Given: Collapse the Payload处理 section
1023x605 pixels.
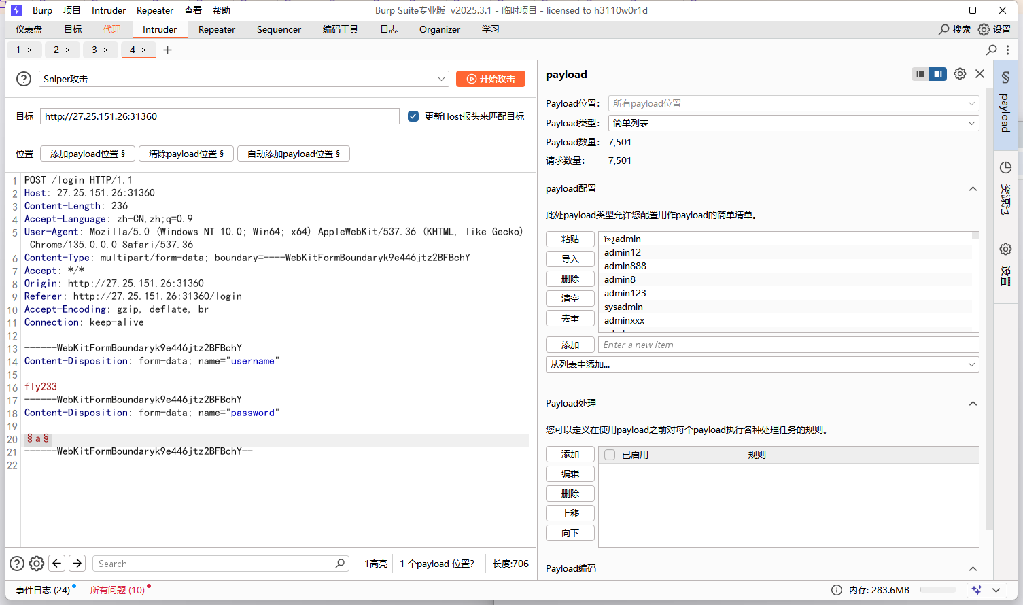Looking at the screenshot, I should (x=973, y=404).
